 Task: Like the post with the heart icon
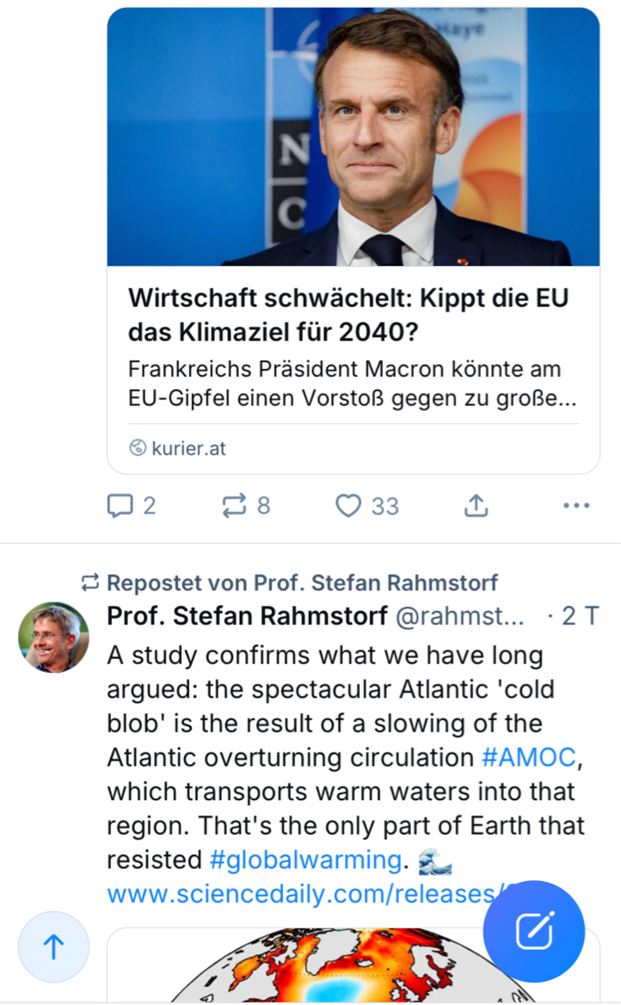pos(348,506)
